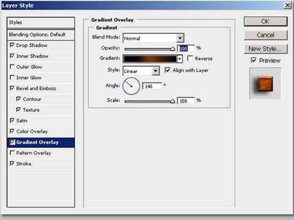Viewport: 294px width, 220px height.
Task: Enable the Reverse checkbox
Action: click(x=190, y=58)
